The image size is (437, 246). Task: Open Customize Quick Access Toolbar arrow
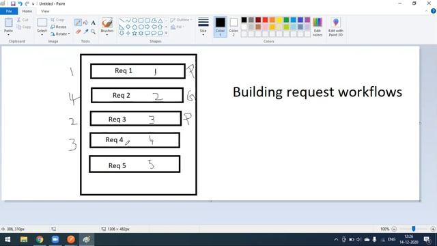pos(33,4)
